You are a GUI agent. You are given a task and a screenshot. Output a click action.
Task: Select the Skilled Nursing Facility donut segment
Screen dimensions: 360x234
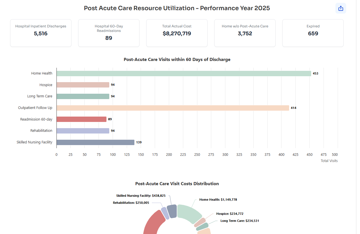[172, 211]
